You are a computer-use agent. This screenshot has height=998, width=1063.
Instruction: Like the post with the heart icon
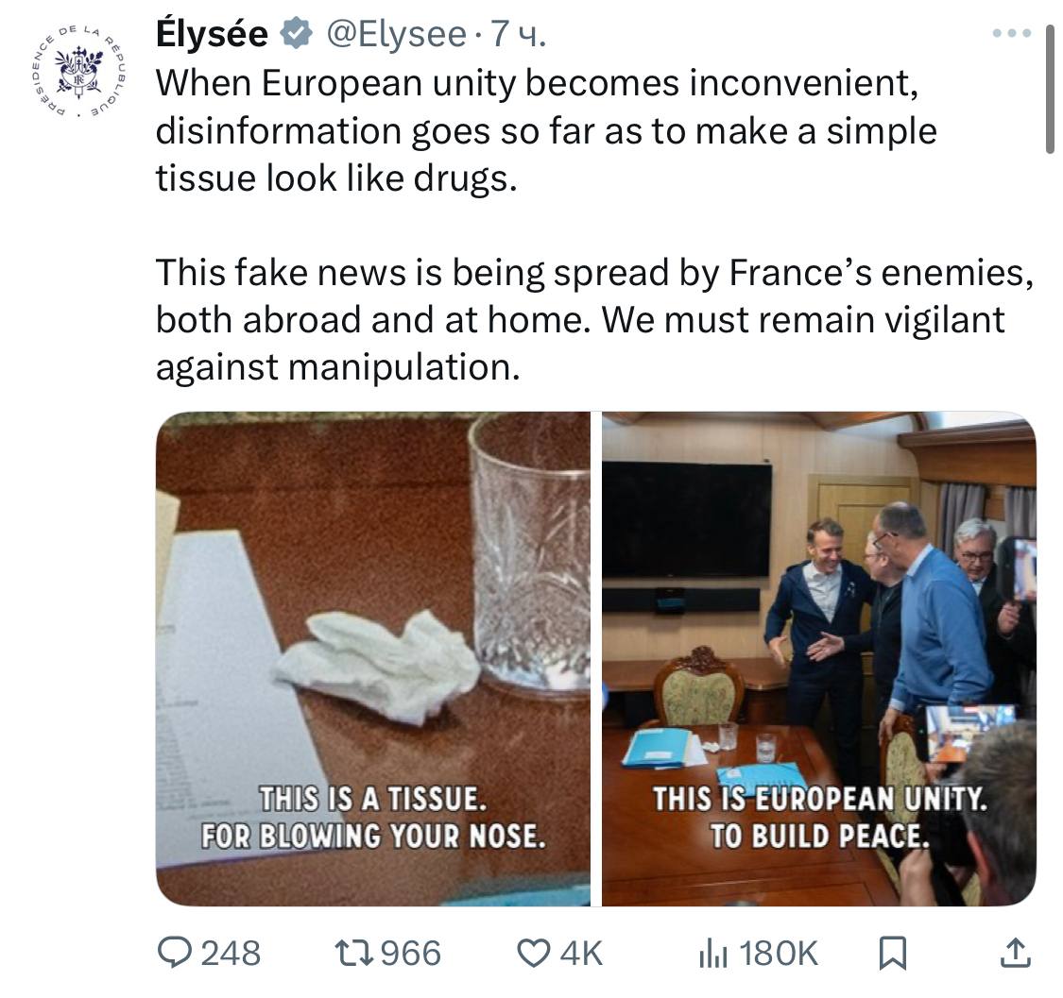[534, 953]
